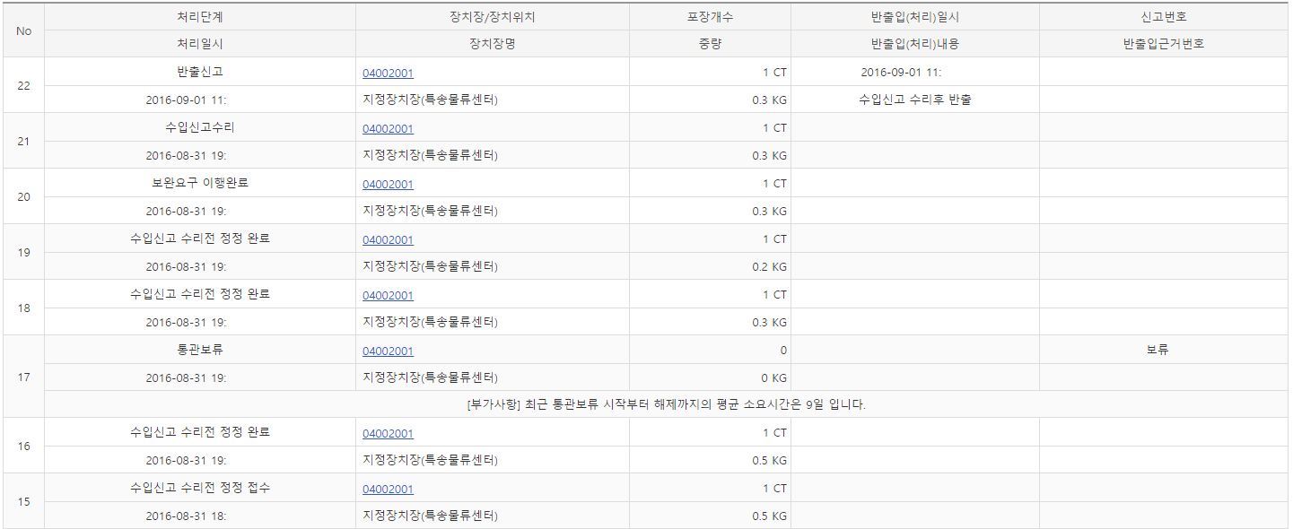Select the 반출신고 status cell
Screen dimensions: 1293x529
point(200,72)
